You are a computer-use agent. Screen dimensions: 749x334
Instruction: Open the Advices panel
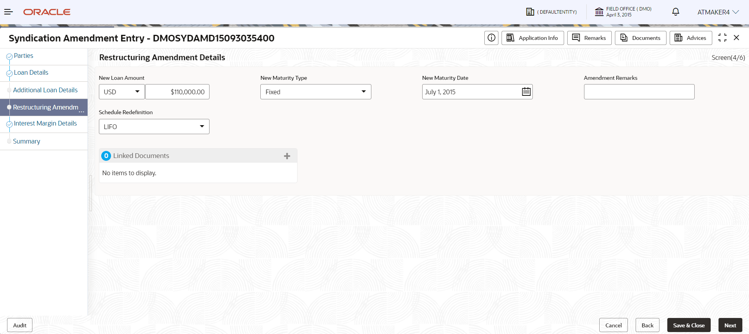point(691,38)
